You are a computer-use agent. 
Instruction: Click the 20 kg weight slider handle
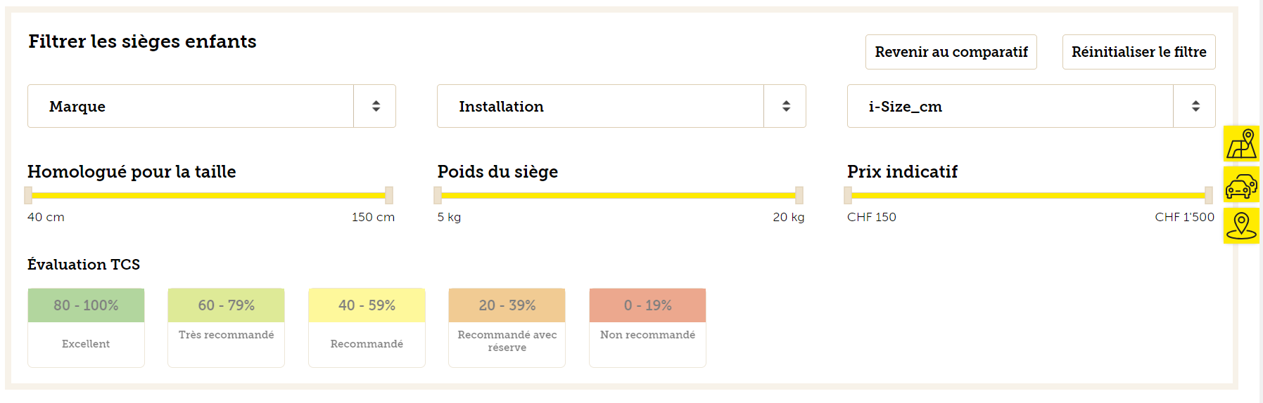click(799, 195)
